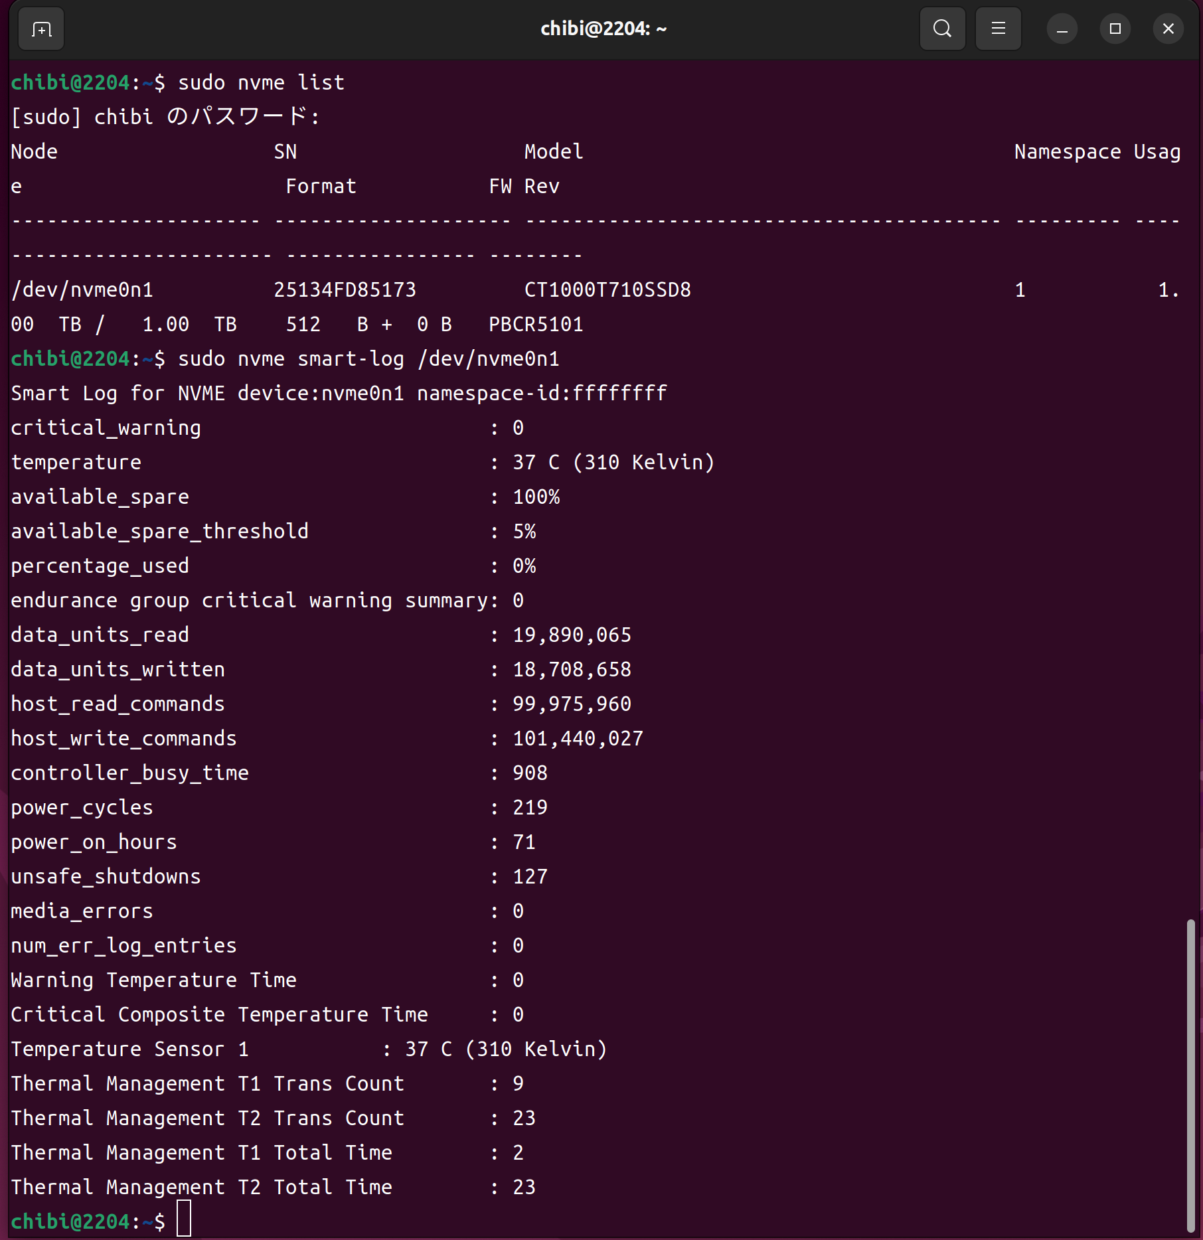The height and width of the screenshot is (1240, 1203).
Task: Maximize the terminal window
Action: pos(1115,29)
